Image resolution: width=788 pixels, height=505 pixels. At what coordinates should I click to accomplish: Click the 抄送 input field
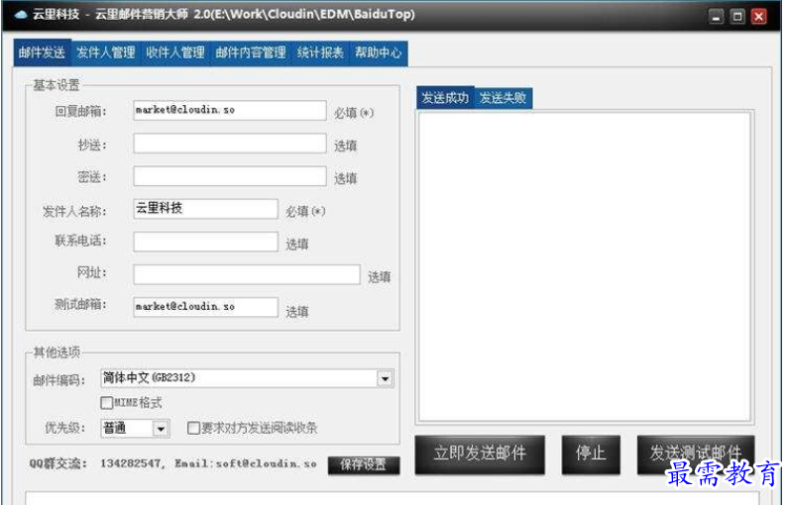pos(230,143)
